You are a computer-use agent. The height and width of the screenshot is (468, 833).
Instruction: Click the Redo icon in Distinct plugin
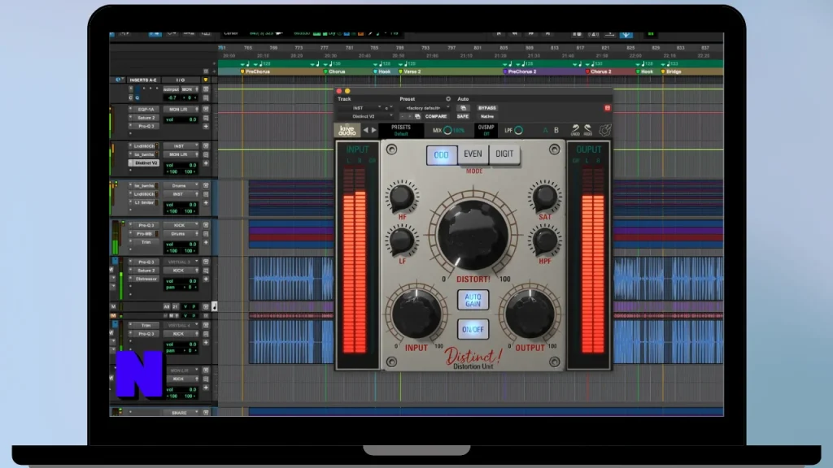tap(588, 129)
